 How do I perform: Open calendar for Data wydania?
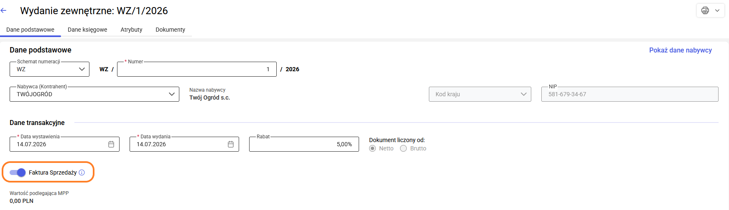pos(231,144)
